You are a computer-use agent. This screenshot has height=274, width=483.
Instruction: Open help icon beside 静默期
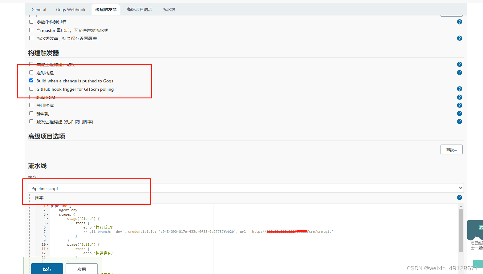pos(459,113)
